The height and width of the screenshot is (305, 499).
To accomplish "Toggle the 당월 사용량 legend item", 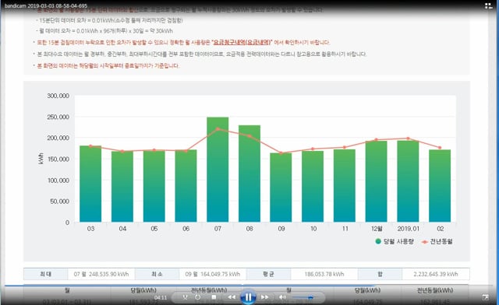I will 395,241.
